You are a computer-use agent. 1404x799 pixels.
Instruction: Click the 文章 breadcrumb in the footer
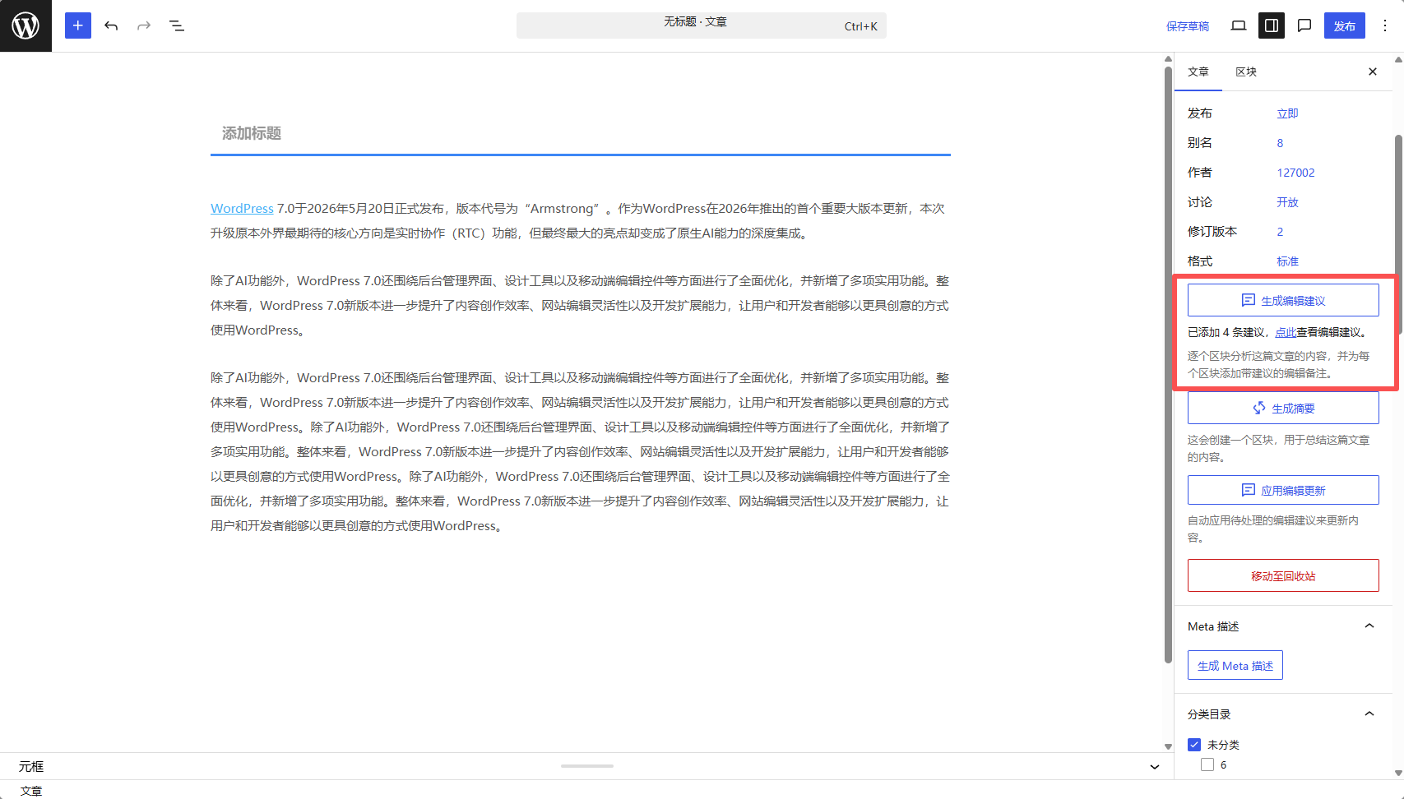[x=31, y=791]
